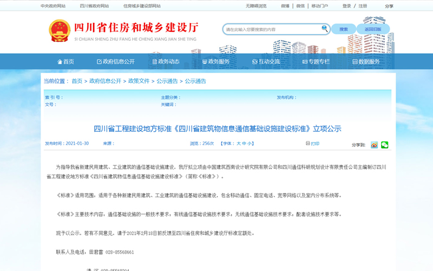Click the 登录 link

[x=346, y=6]
